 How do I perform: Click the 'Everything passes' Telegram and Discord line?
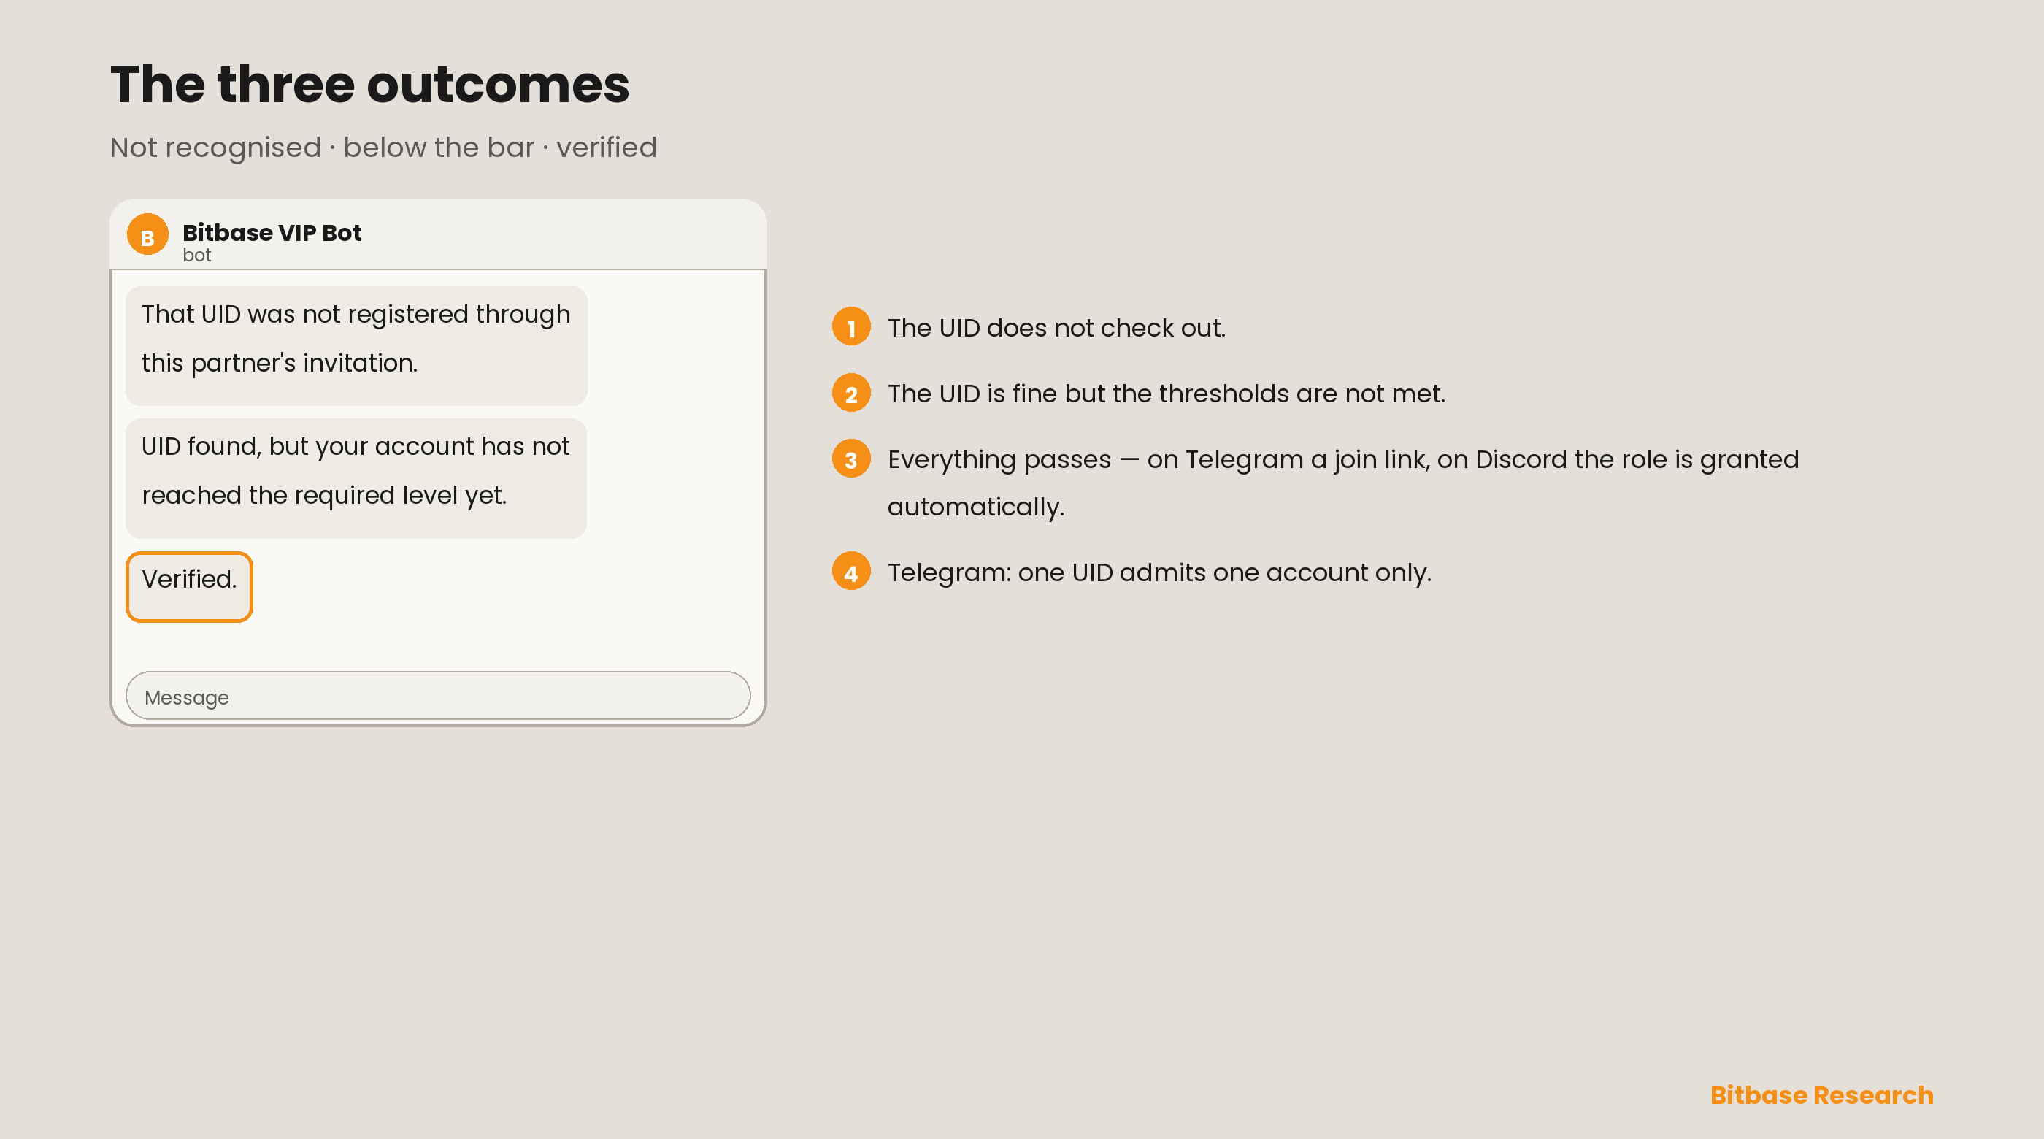pos(1343,483)
